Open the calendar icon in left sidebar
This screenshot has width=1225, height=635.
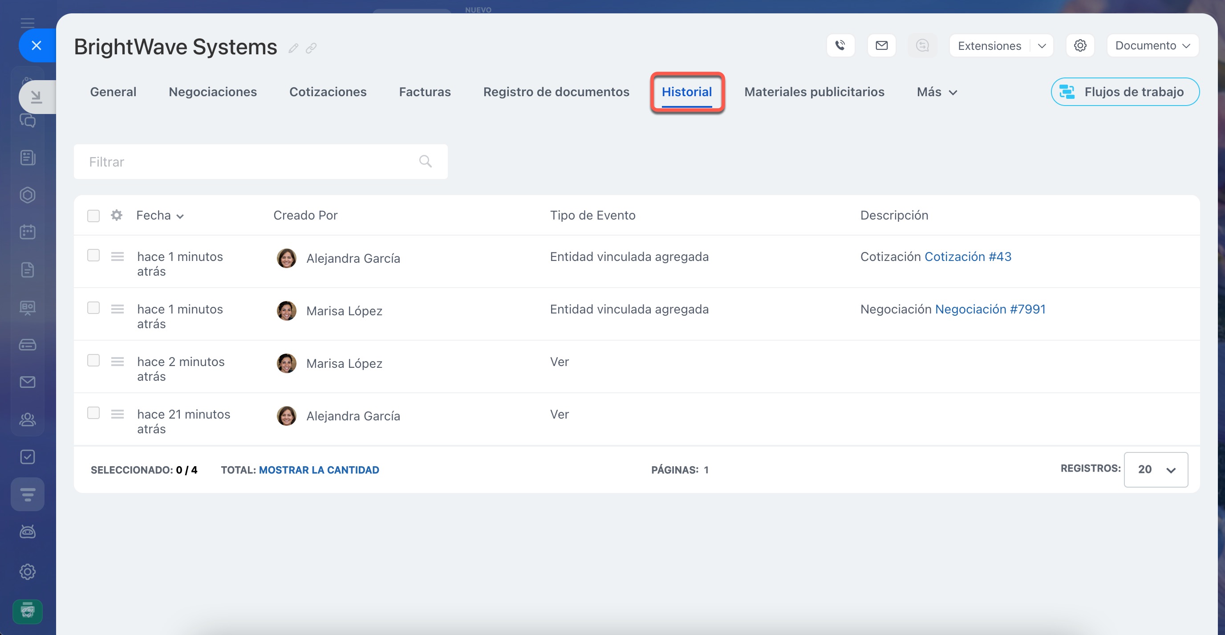point(28,232)
